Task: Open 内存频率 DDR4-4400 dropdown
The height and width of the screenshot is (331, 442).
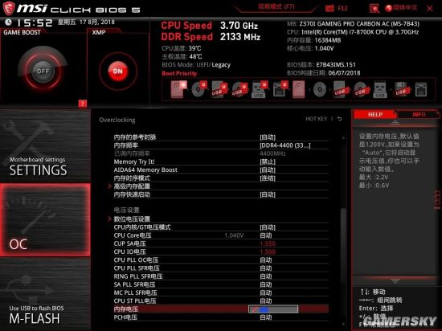Action: pos(285,145)
